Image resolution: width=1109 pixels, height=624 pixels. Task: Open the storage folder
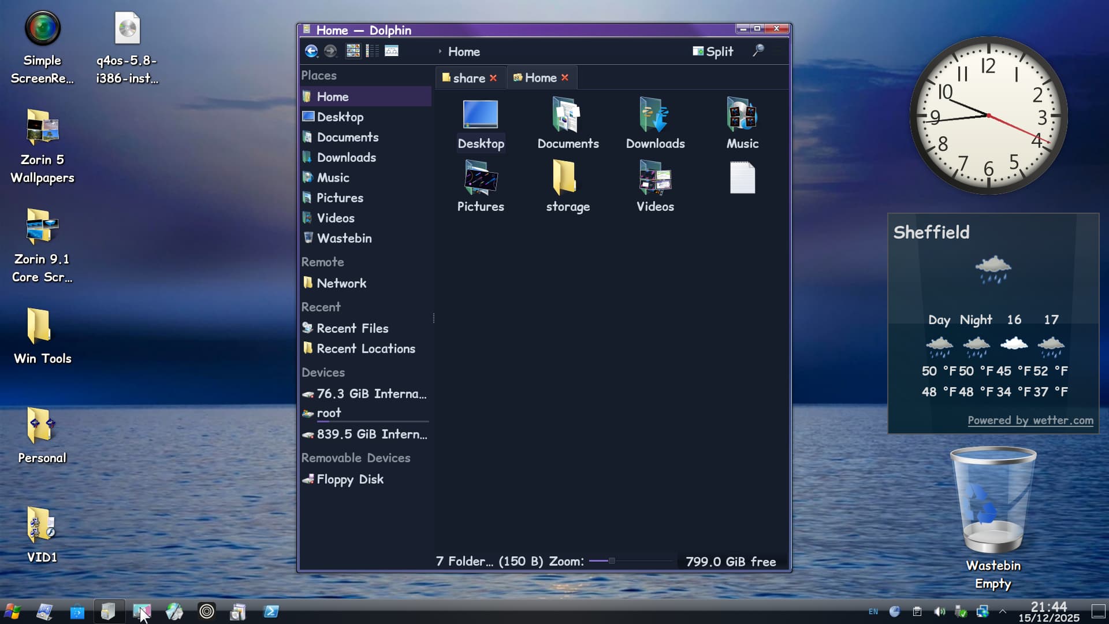567,187
